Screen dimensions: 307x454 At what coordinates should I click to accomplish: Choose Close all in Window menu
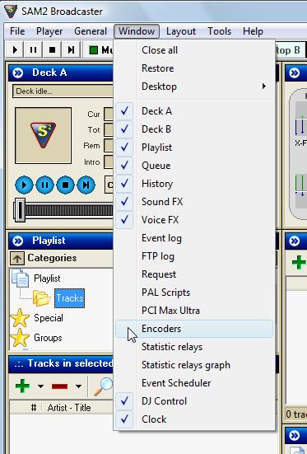click(194, 50)
